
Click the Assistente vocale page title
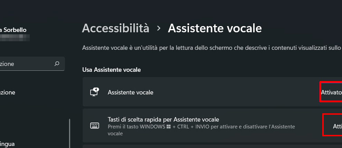[215, 28]
